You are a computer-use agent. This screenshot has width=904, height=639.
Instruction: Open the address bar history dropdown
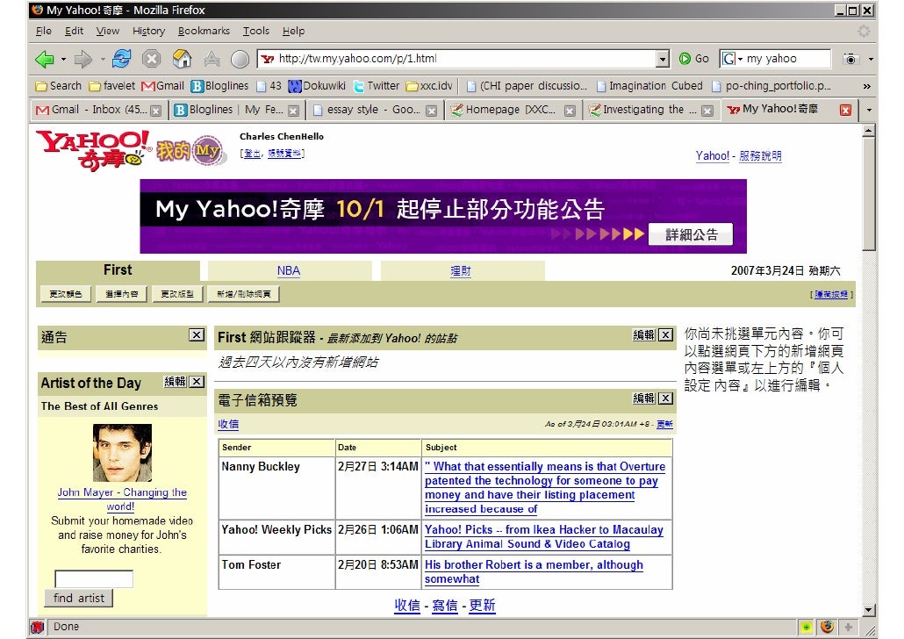click(x=663, y=58)
